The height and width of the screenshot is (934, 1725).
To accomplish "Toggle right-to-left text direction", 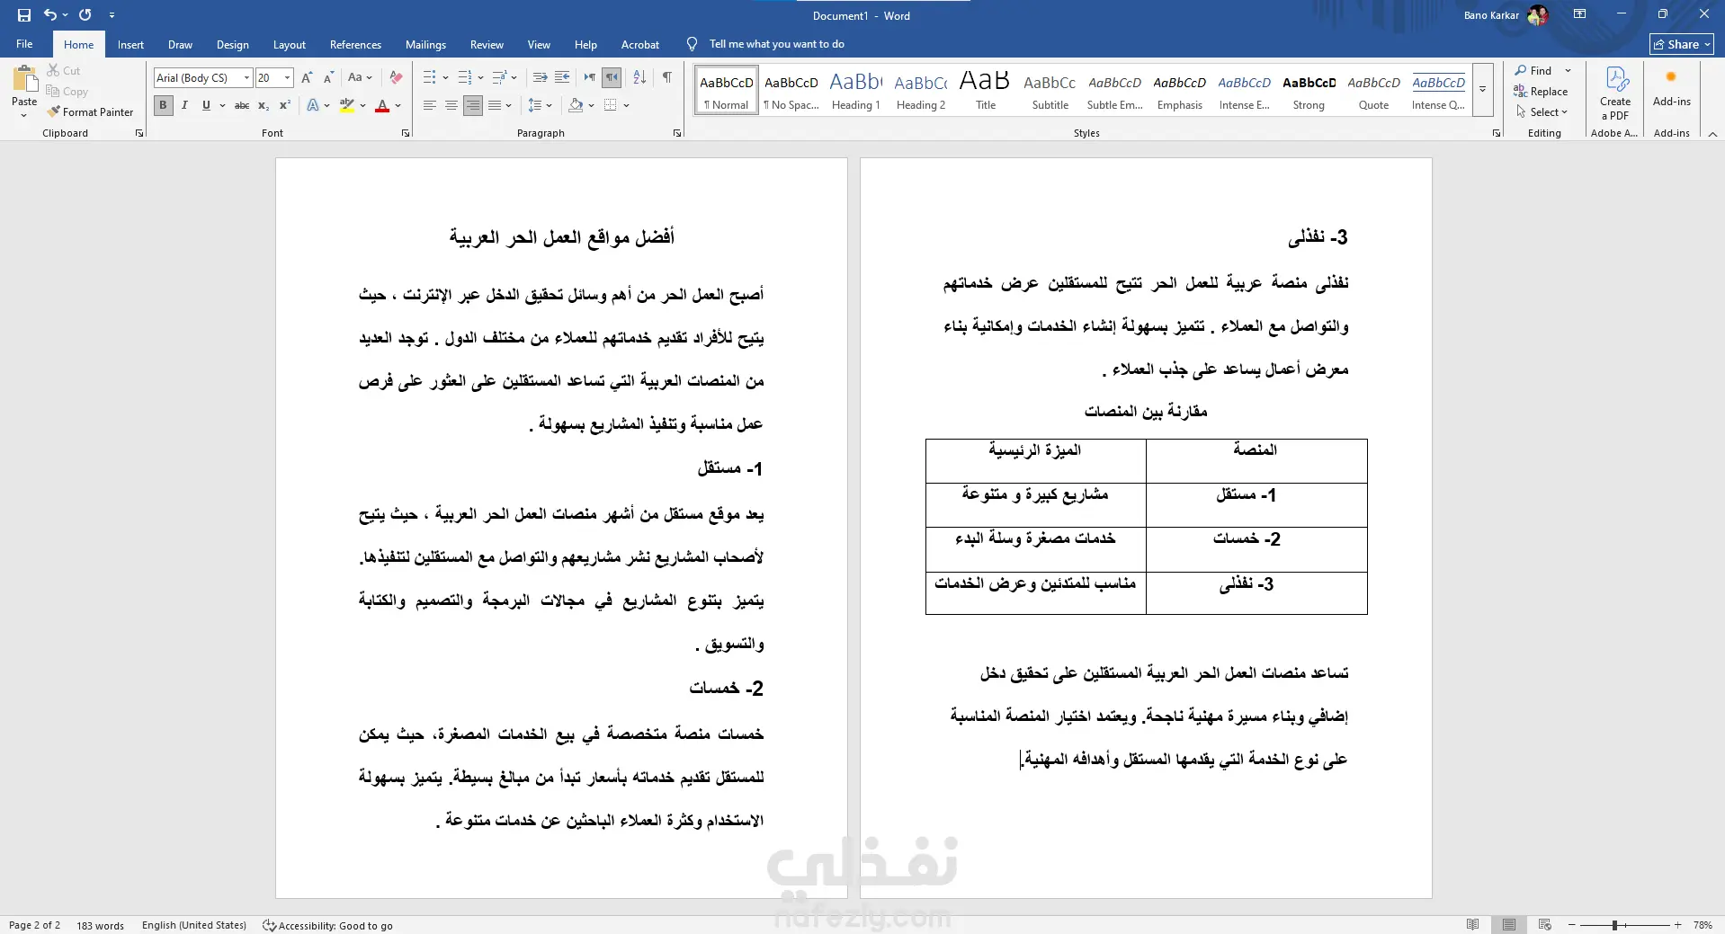I will (612, 78).
